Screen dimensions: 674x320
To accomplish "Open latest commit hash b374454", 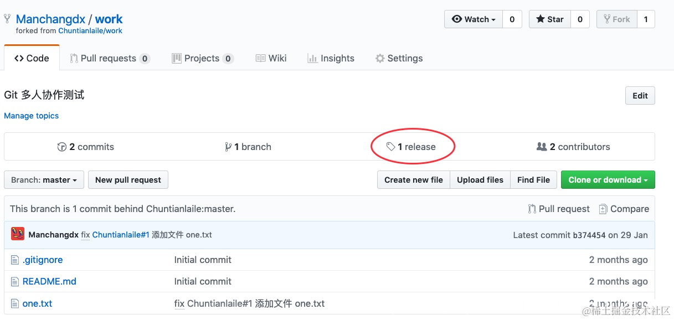I will (x=589, y=235).
